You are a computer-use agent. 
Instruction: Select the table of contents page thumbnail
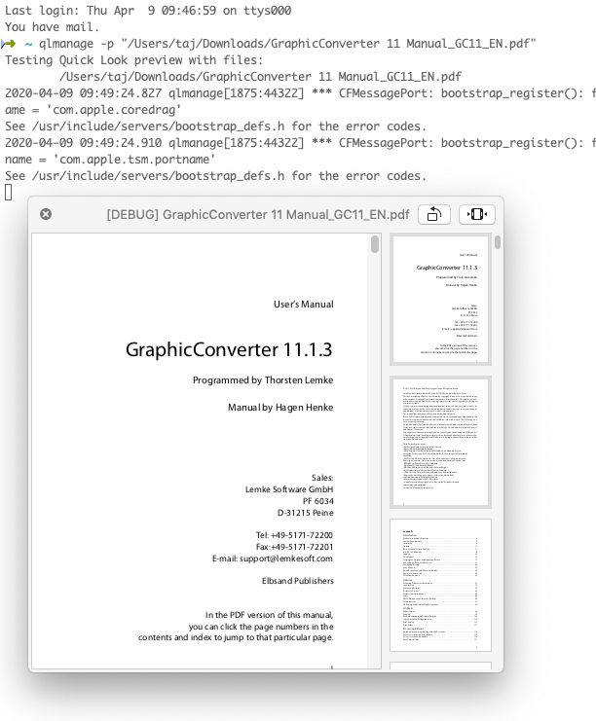440,586
